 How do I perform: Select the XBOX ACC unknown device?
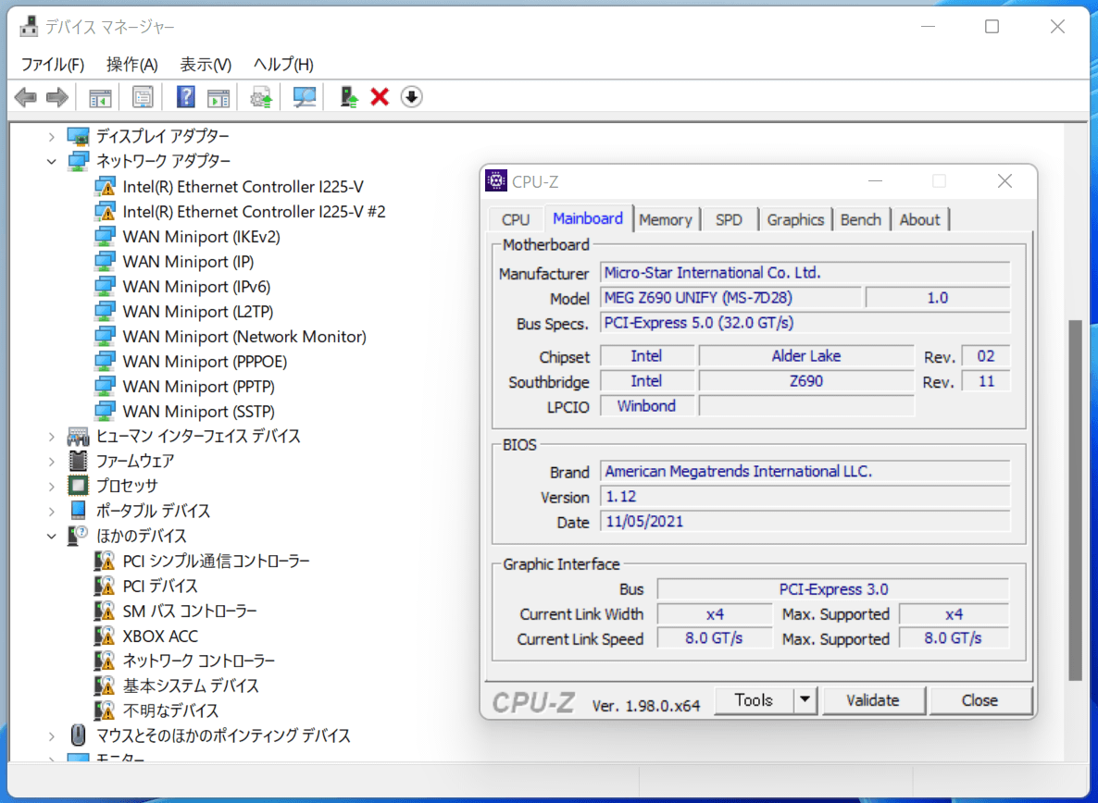tap(159, 636)
